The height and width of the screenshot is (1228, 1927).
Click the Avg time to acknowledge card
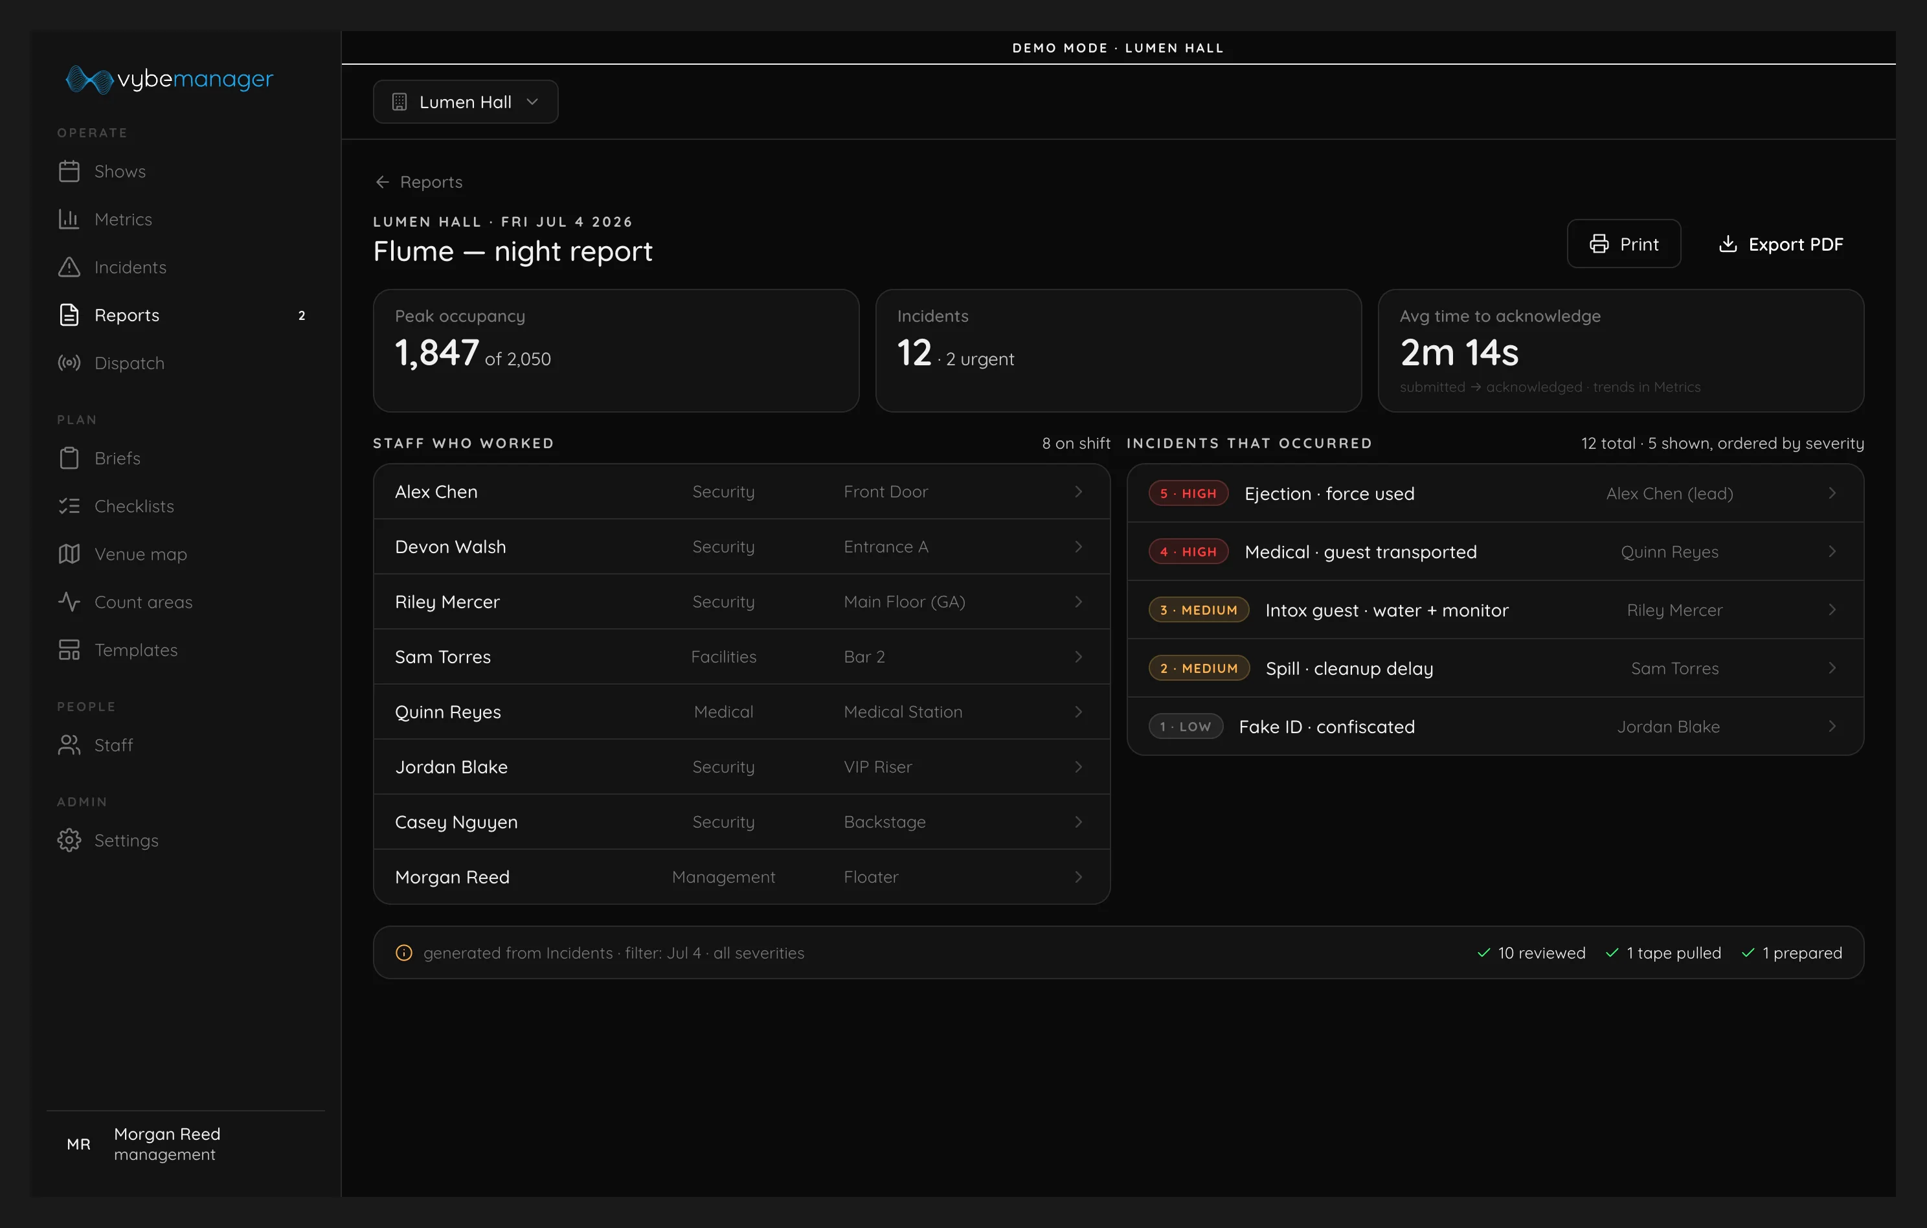point(1621,350)
